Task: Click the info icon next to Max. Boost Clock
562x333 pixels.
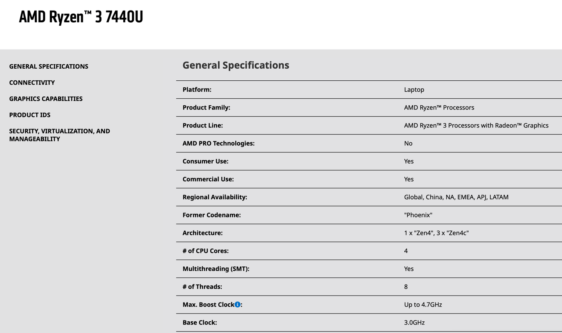Action: pos(237,305)
